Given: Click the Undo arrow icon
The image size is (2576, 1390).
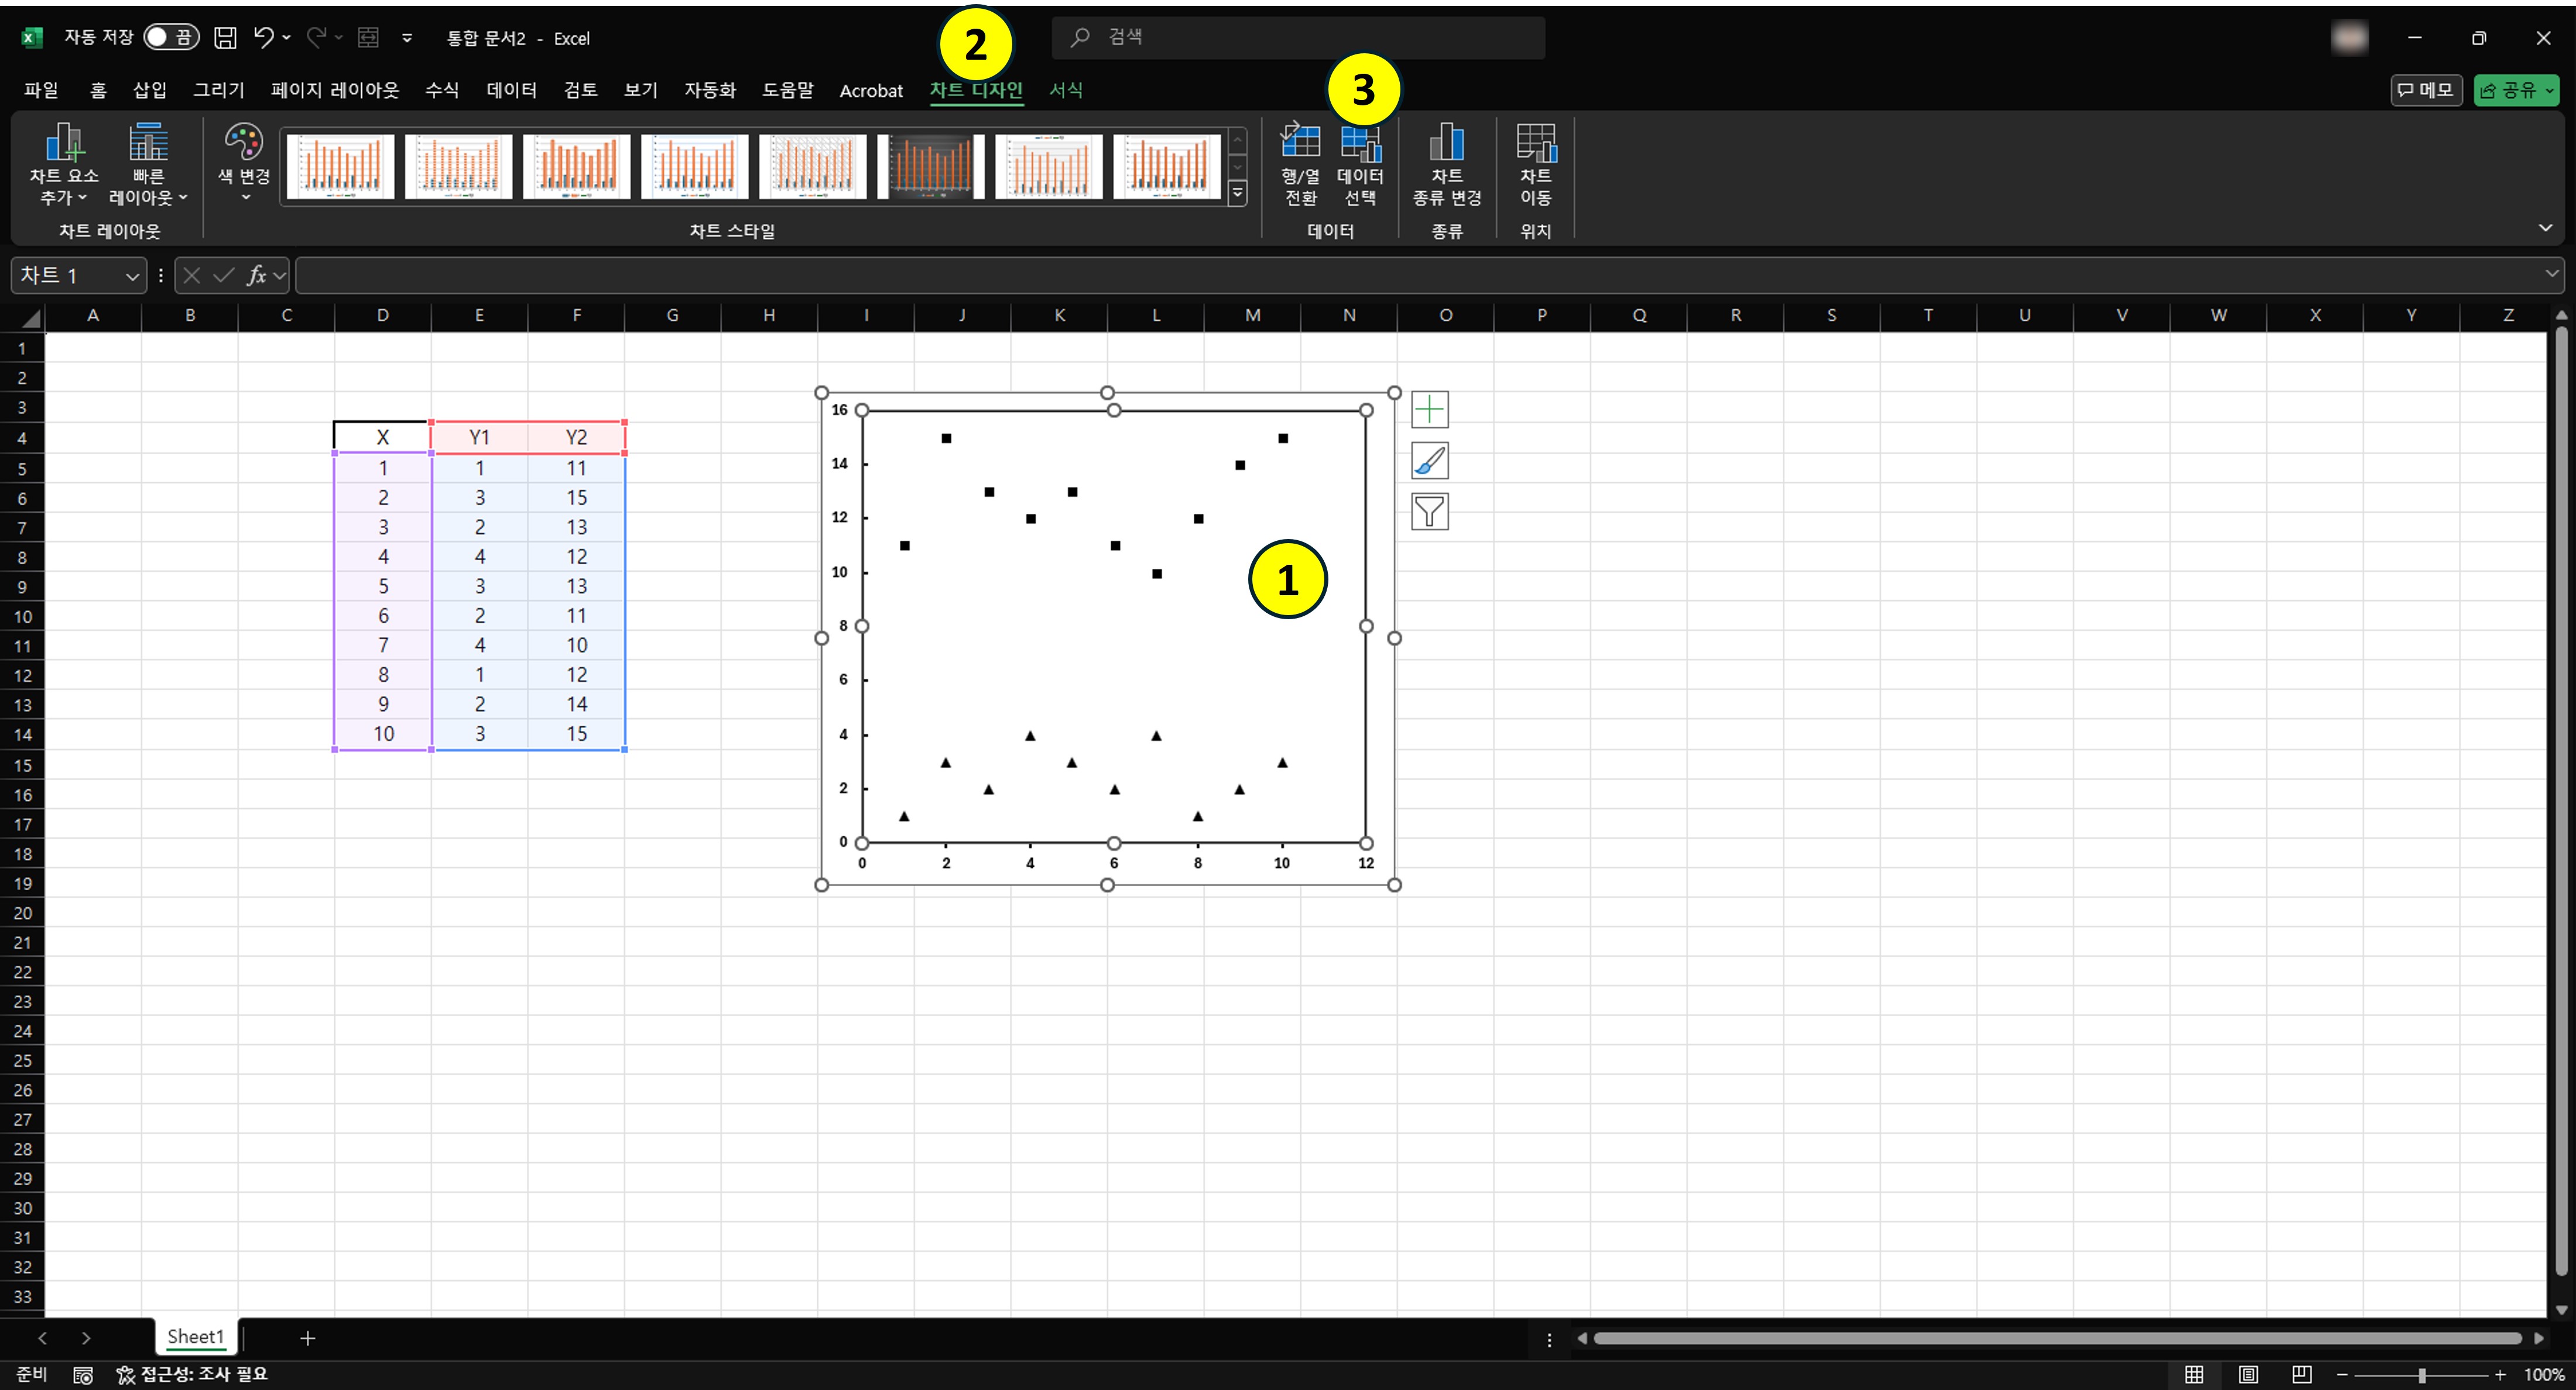Looking at the screenshot, I should pyautogui.click(x=263, y=37).
